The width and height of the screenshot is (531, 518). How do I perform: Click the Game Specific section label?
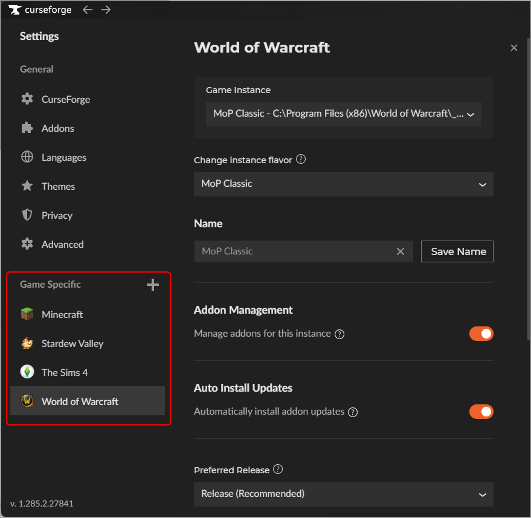pos(51,284)
